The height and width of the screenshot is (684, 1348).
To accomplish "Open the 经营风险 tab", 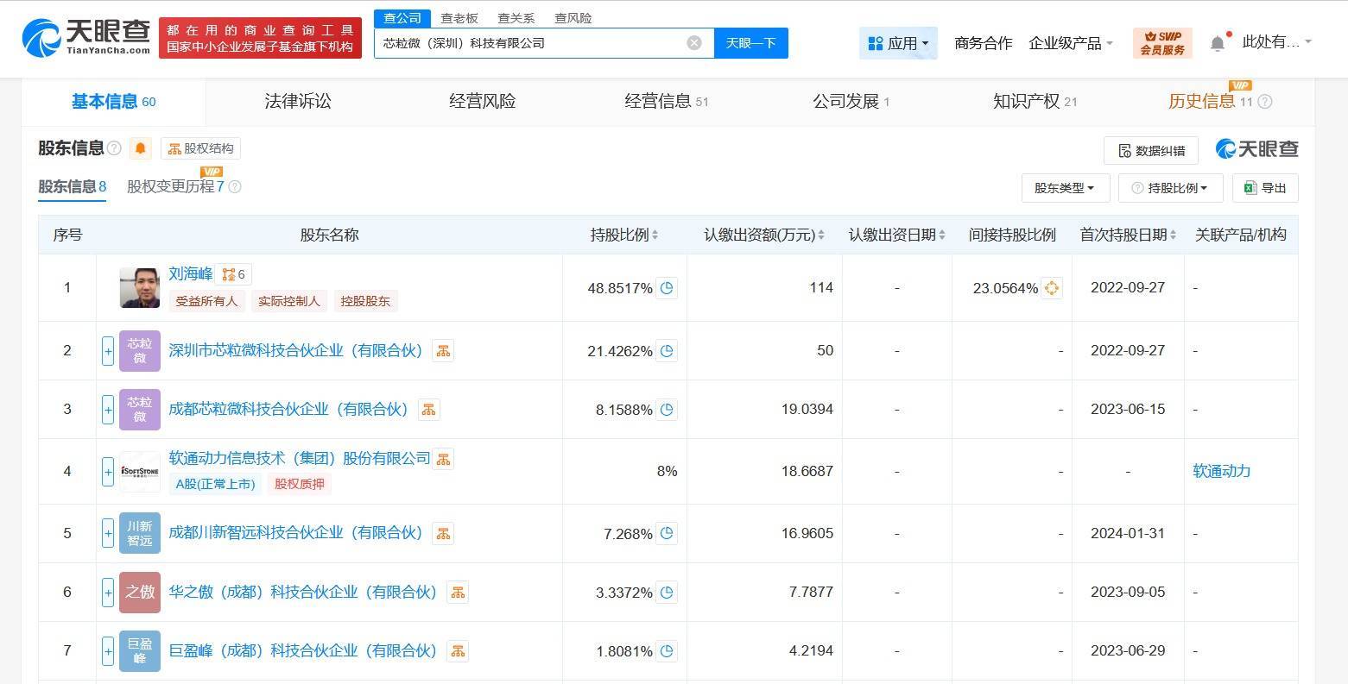I will (482, 102).
